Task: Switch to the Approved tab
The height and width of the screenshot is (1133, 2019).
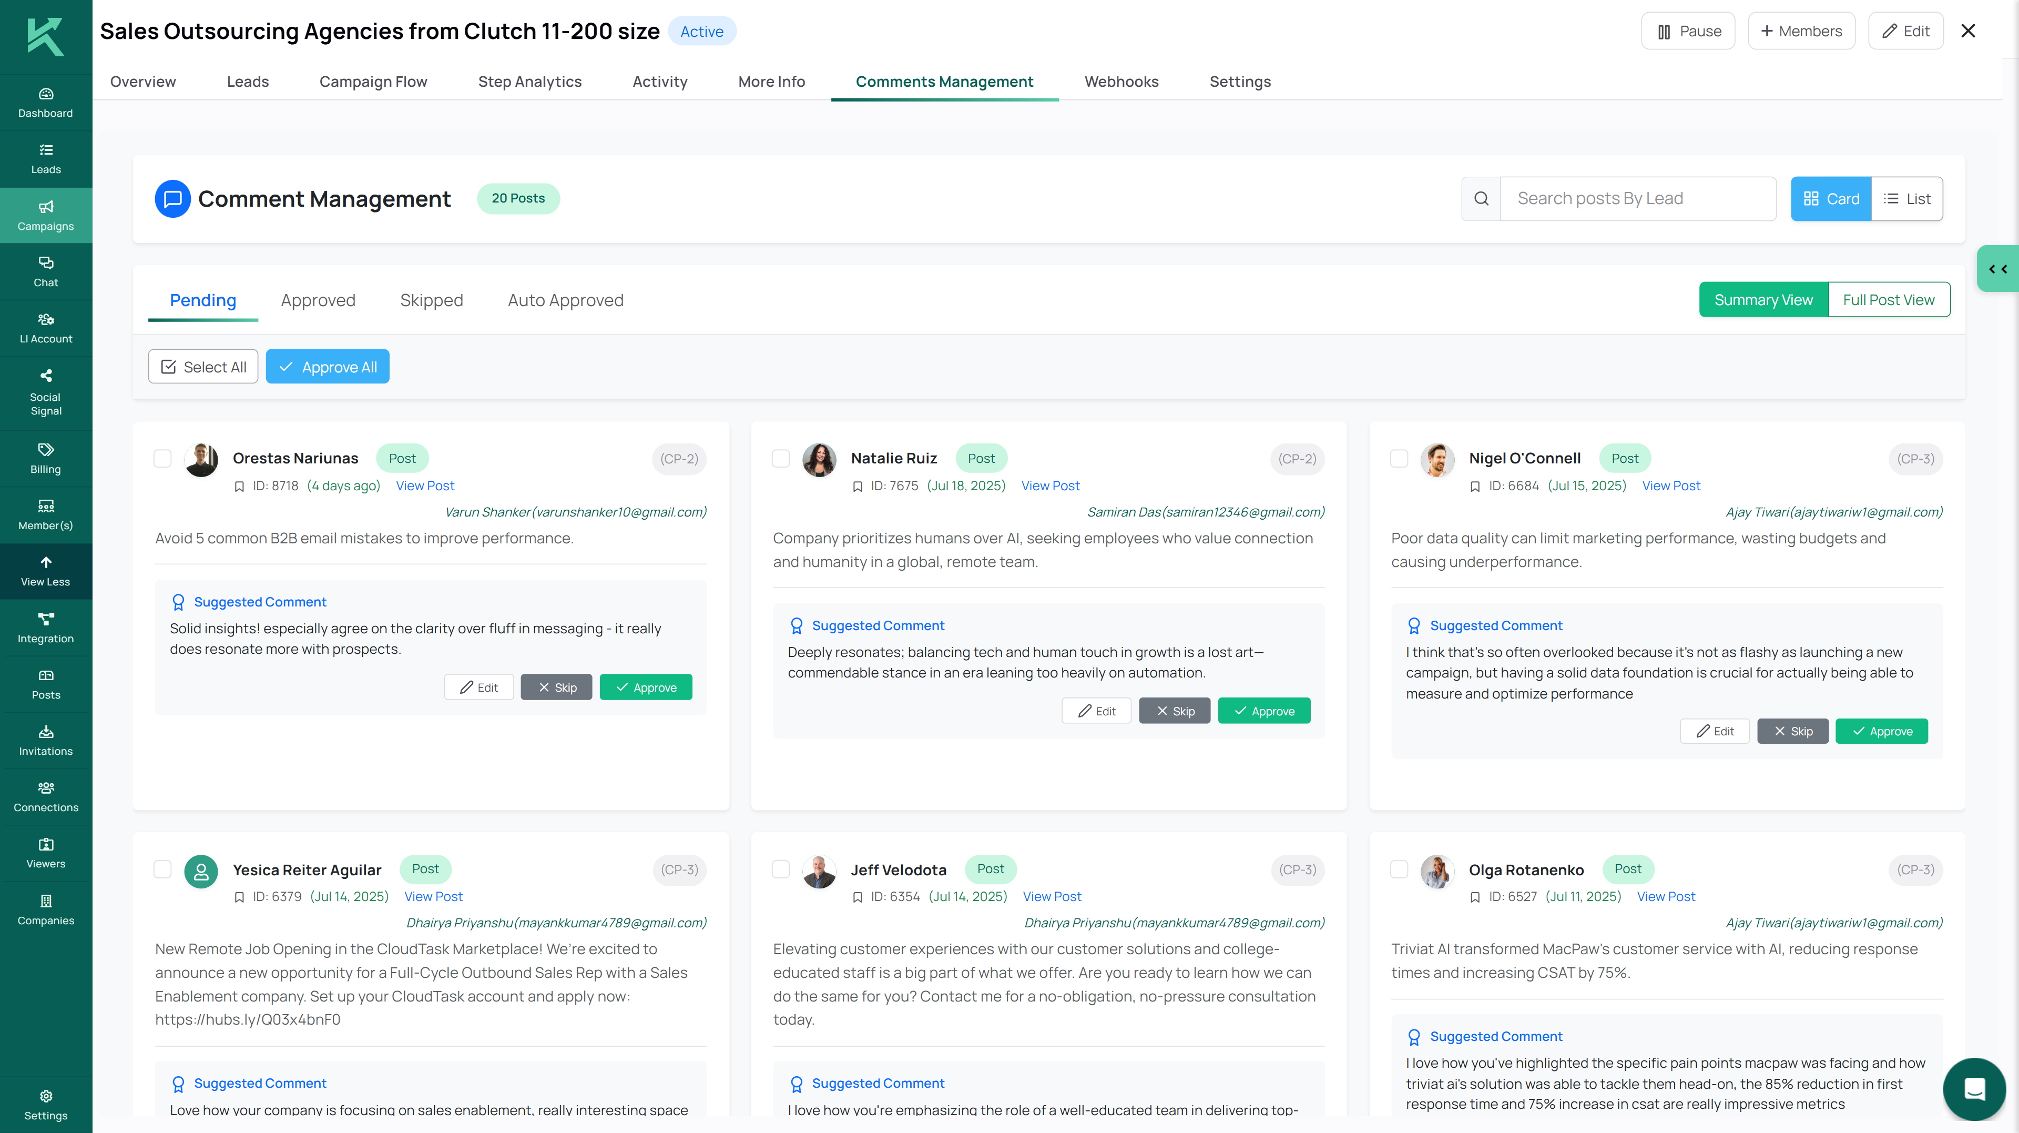Action: (x=319, y=299)
